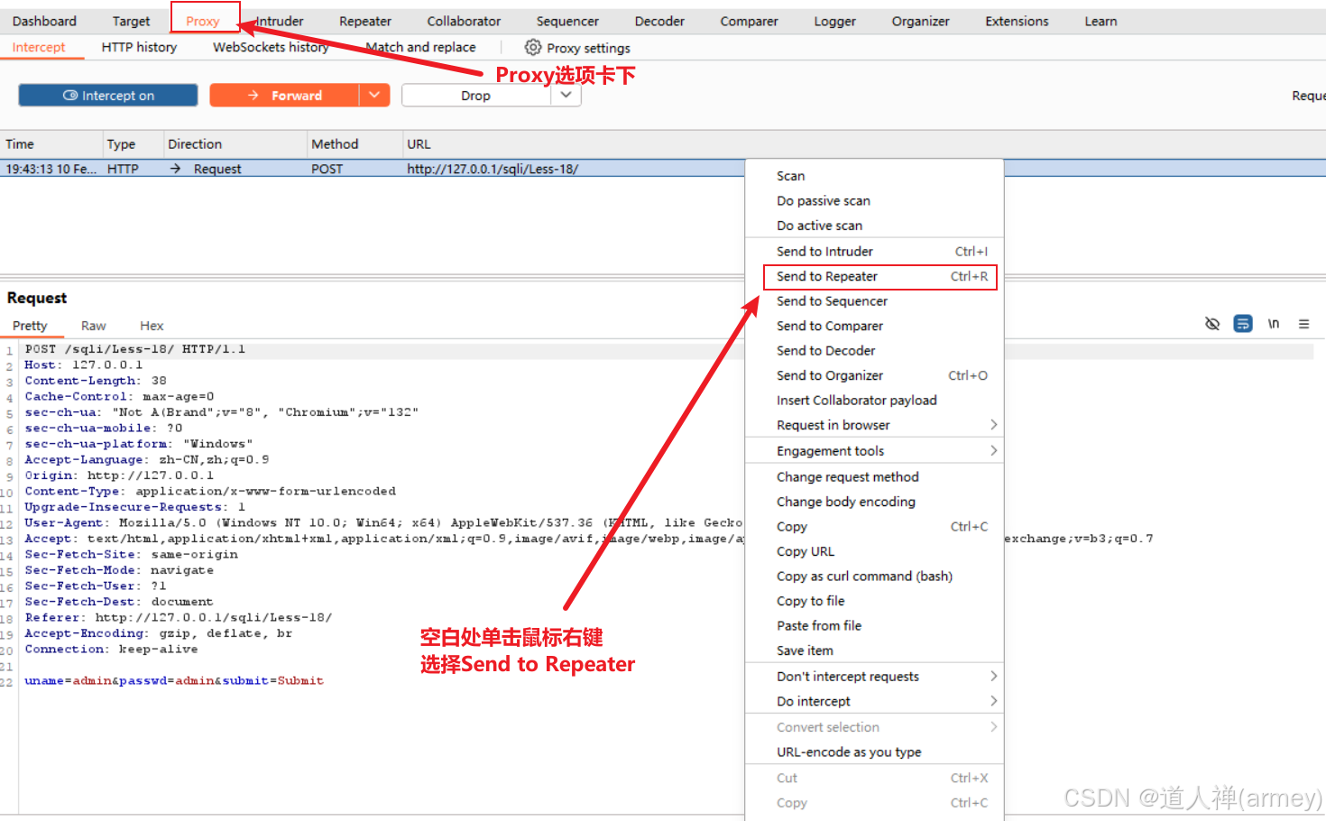Select Copy as curl command (bash)
This screenshot has width=1326, height=821.
point(874,576)
